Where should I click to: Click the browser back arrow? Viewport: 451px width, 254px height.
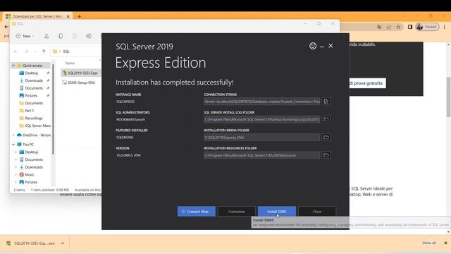6,27
